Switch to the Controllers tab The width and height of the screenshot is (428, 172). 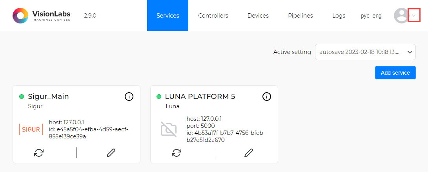(x=213, y=16)
